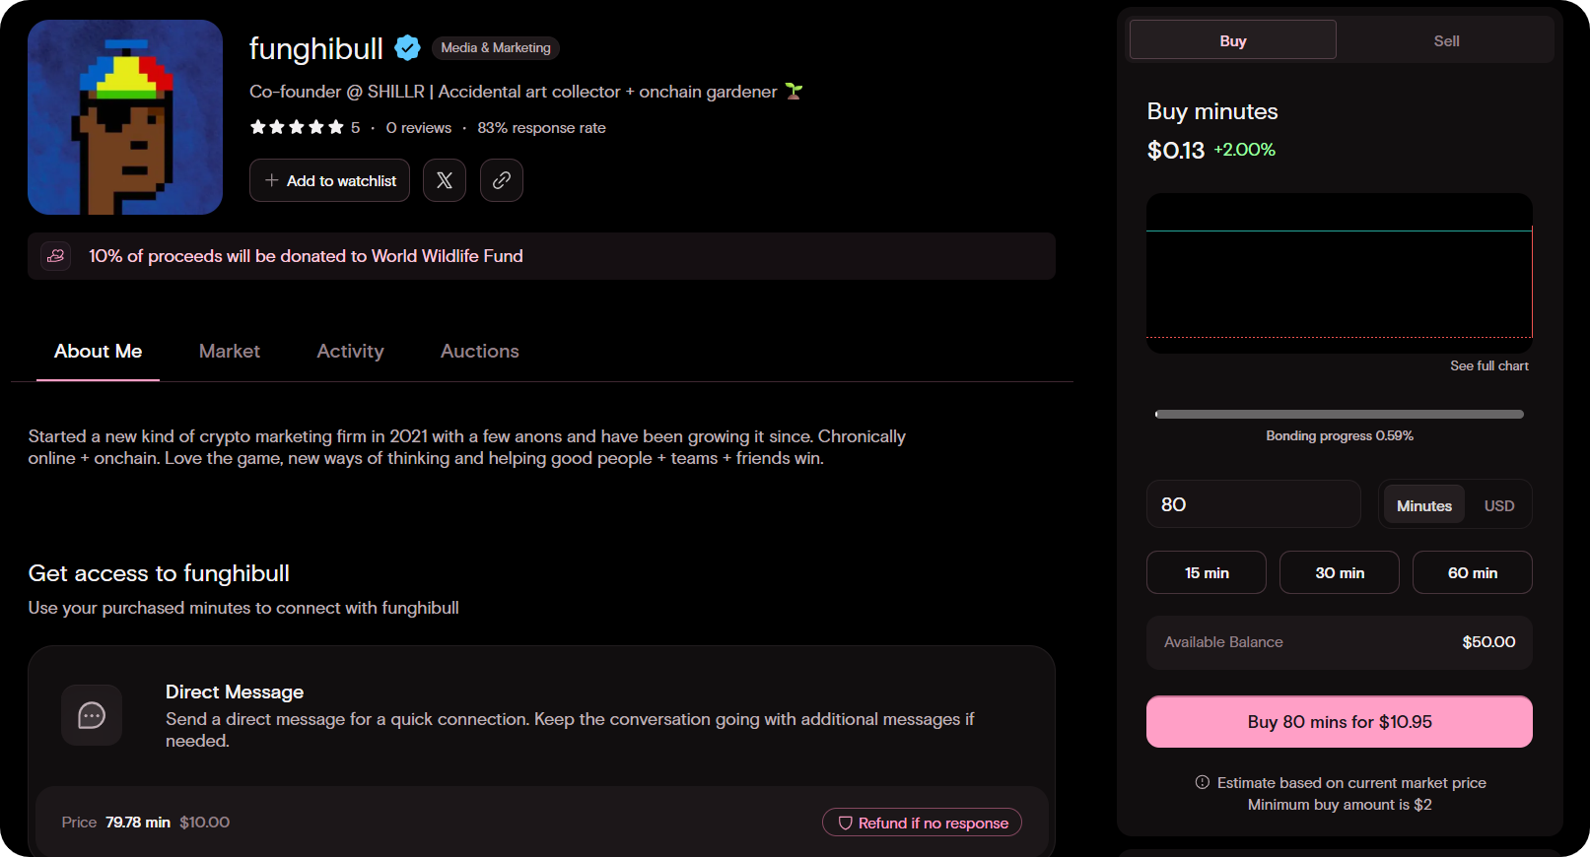This screenshot has width=1590, height=857.
Task: Switch to the Sell toggle
Action: 1446,40
